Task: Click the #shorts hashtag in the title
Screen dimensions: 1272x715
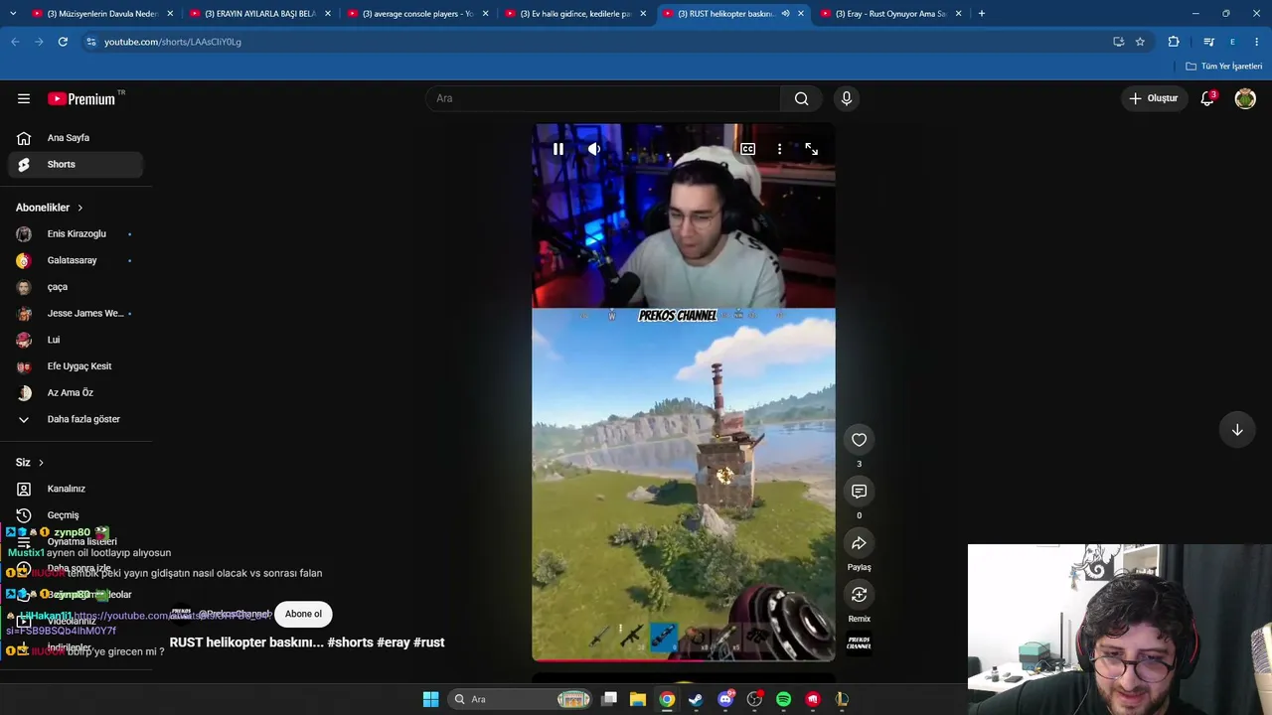Action: [350, 643]
